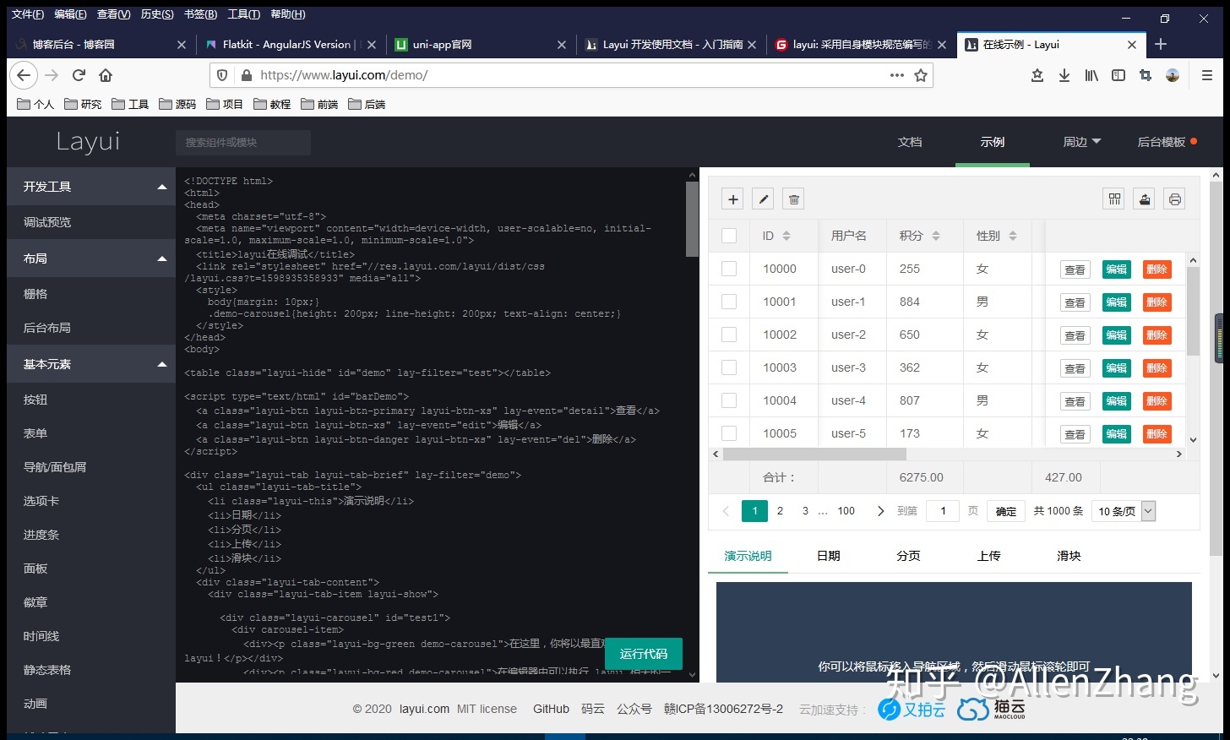Click the delete trash icon above the table
Image resolution: width=1230 pixels, height=740 pixels.
pyautogui.click(x=792, y=199)
